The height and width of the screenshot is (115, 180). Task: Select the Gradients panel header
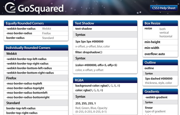160,92
